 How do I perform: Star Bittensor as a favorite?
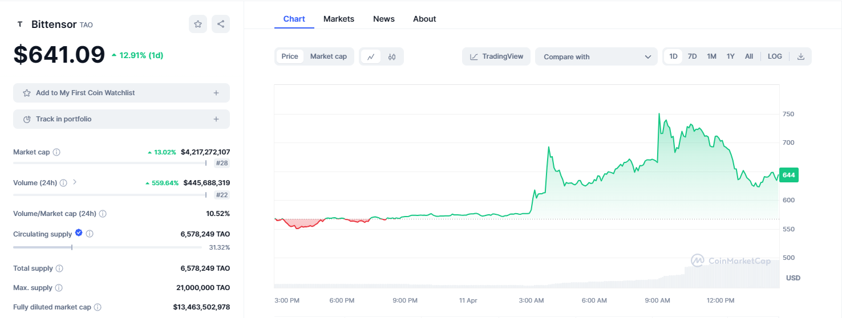click(198, 24)
